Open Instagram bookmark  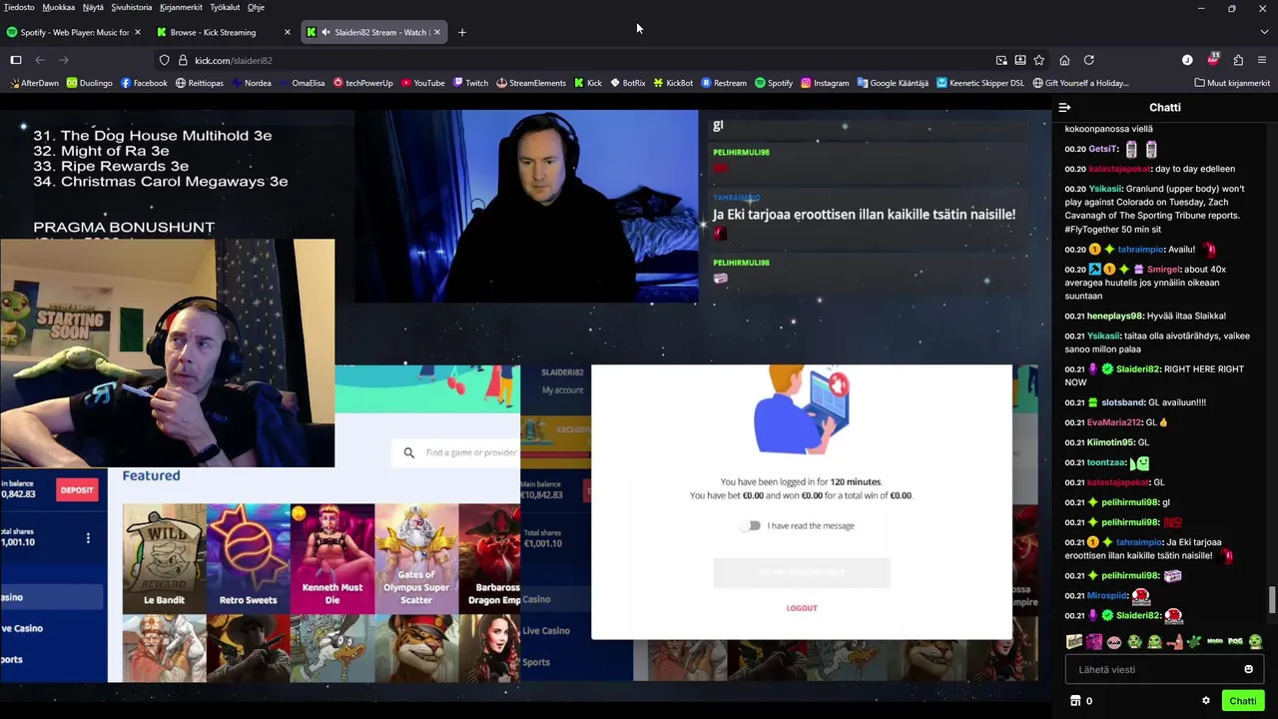(x=825, y=83)
